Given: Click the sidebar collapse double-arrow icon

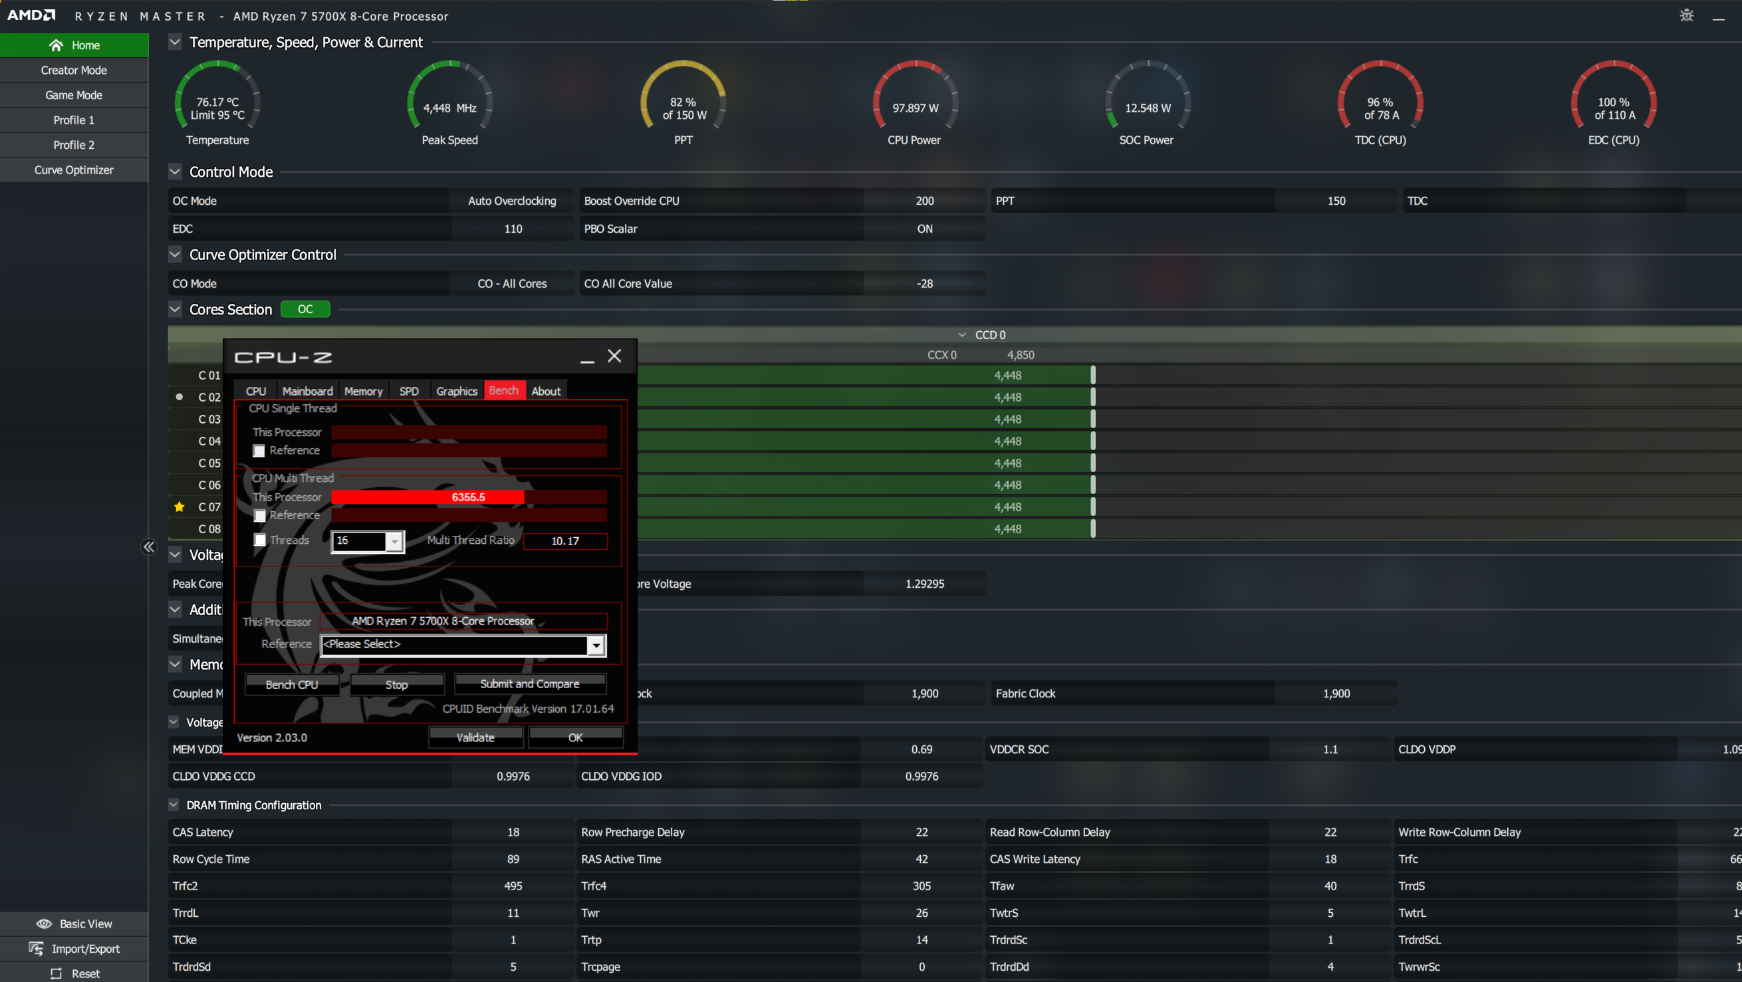Looking at the screenshot, I should 149,547.
